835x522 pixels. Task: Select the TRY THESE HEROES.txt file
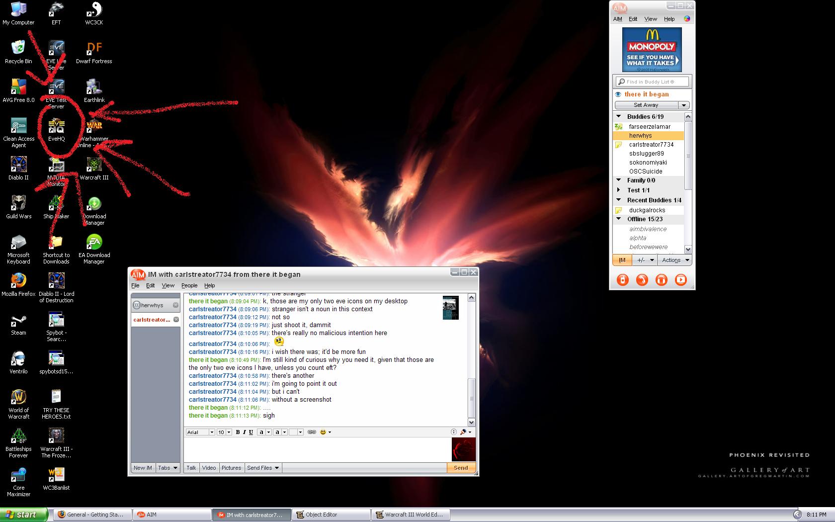pos(56,404)
